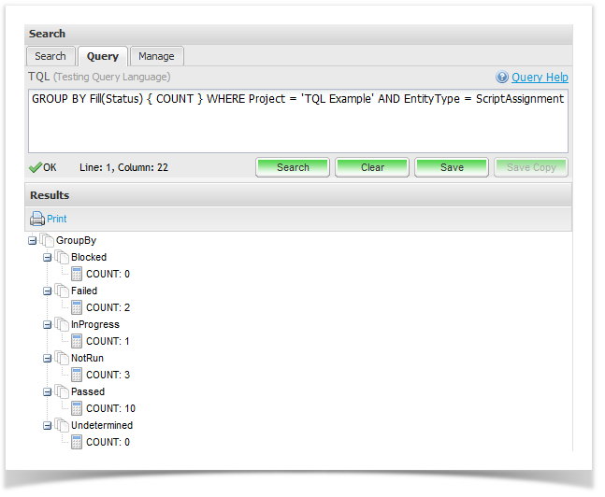The width and height of the screenshot is (605, 497).
Task: Collapse the Failed group node
Action: point(49,291)
